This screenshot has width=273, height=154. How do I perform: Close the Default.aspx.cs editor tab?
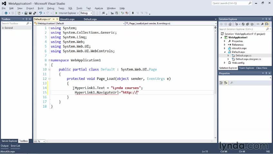[57, 19]
